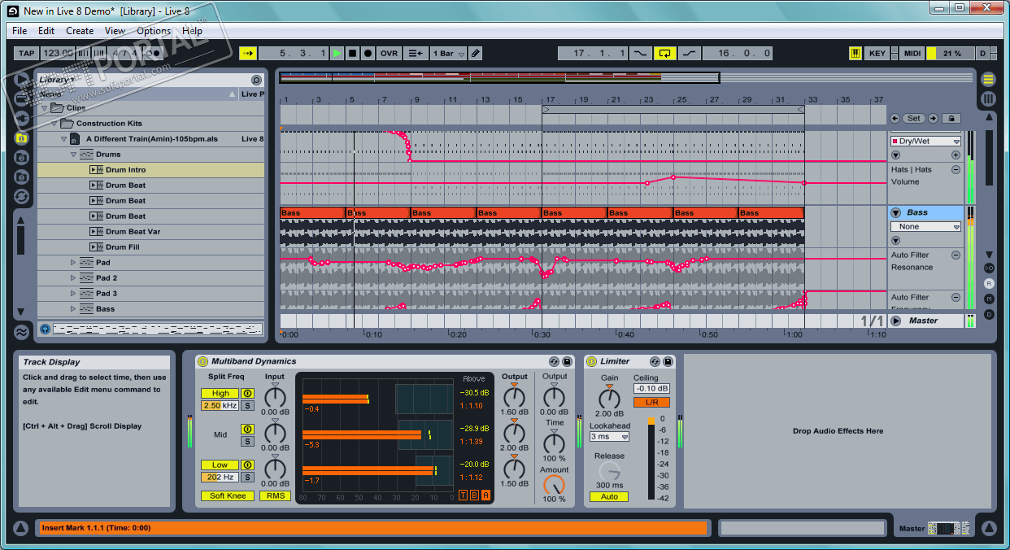Open the Lookahead 3 ms dropdown
The width and height of the screenshot is (1010, 550).
point(609,437)
